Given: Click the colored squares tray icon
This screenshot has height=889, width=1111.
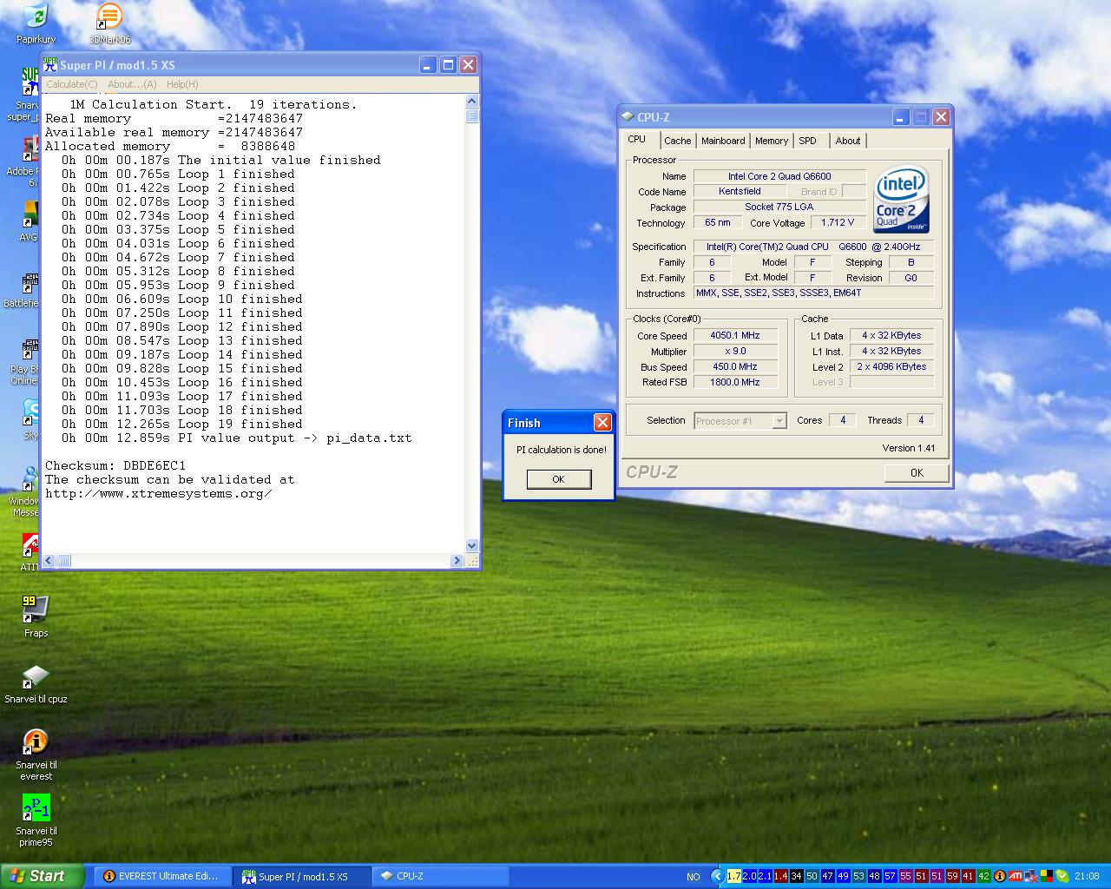Looking at the screenshot, I should (1047, 876).
